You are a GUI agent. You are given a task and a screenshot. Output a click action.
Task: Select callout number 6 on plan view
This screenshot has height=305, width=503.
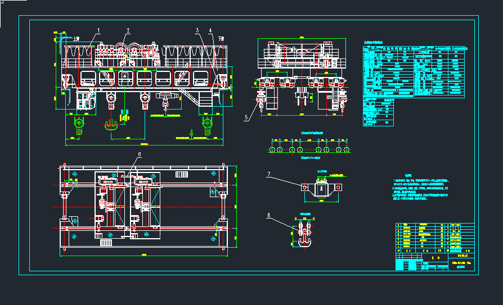coord(139,154)
